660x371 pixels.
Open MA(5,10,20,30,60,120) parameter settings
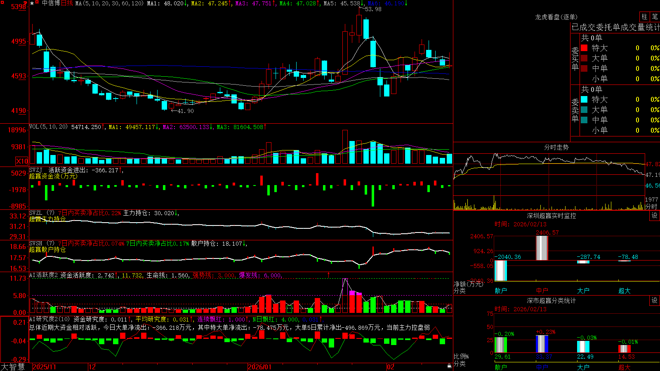tap(109, 3)
